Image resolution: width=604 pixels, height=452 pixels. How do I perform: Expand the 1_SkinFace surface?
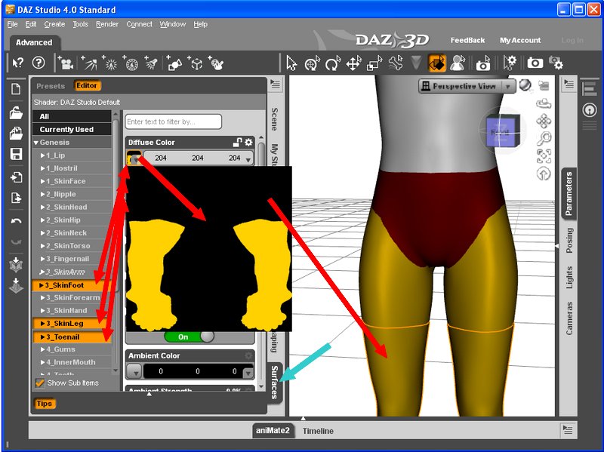coord(43,181)
